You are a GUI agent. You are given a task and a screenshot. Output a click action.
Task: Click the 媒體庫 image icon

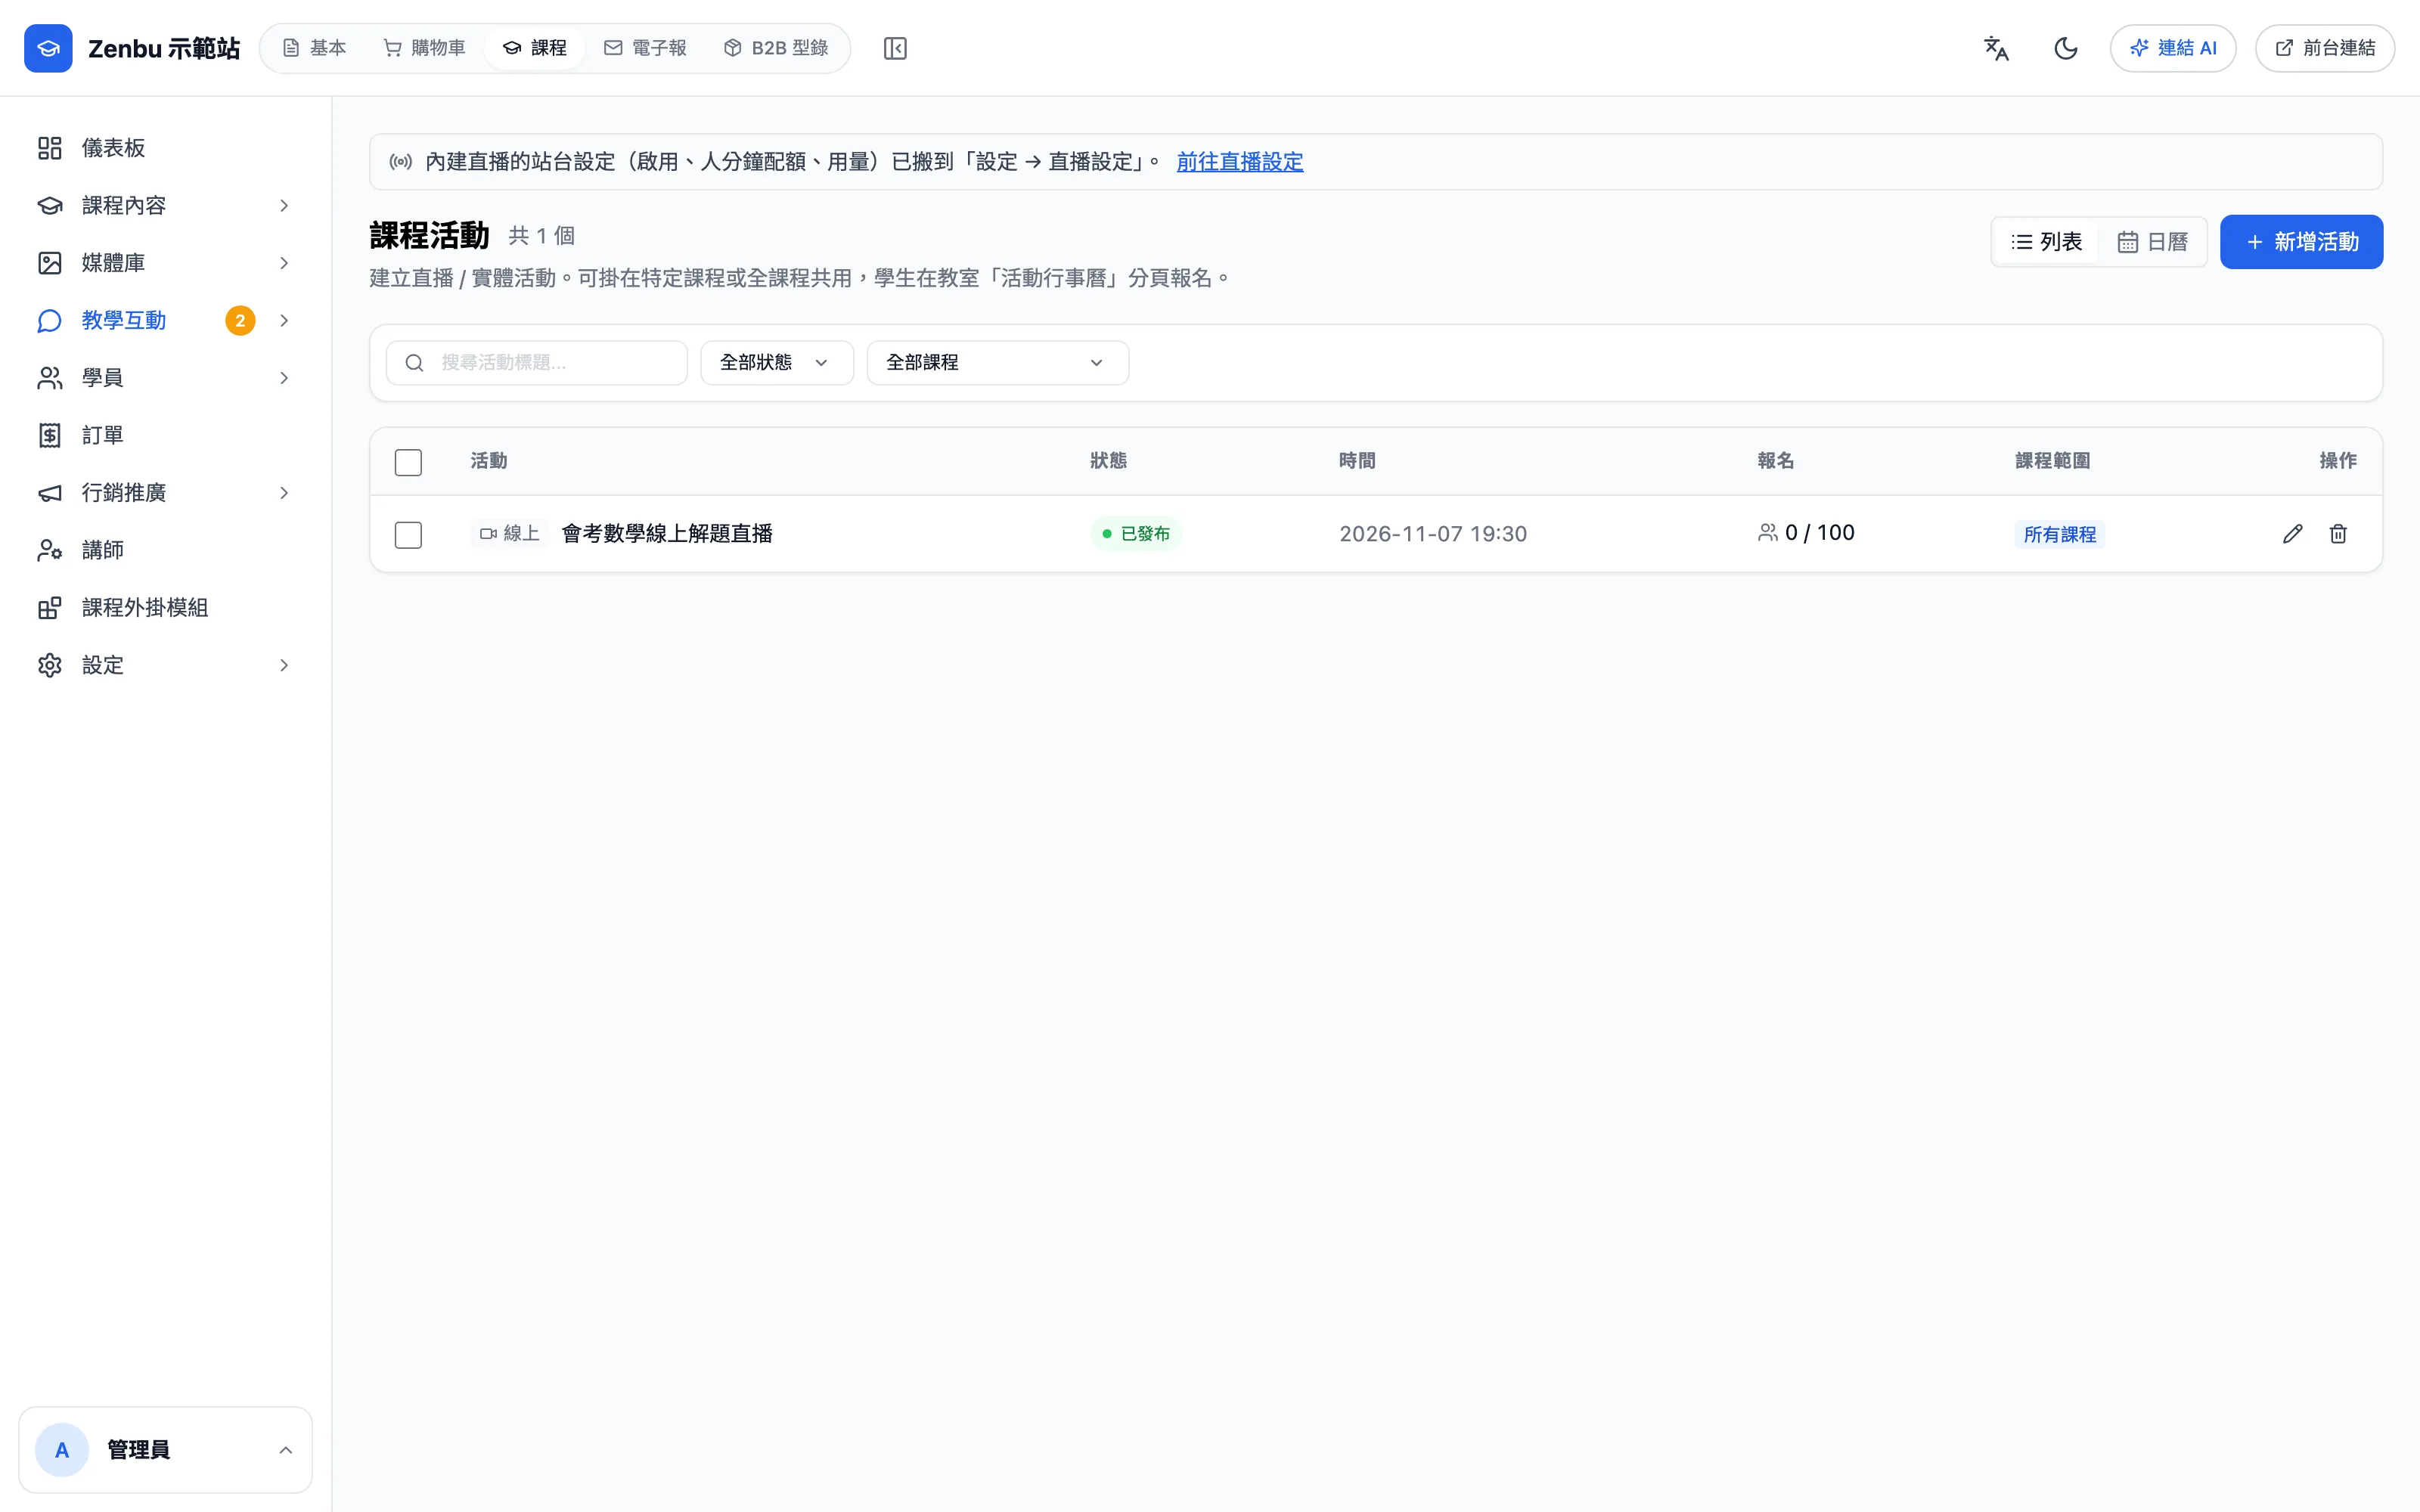(x=50, y=263)
